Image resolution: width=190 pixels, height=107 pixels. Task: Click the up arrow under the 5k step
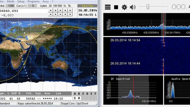point(70,10)
